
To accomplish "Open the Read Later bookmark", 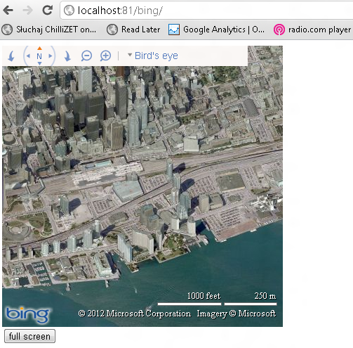I will pos(133,30).
